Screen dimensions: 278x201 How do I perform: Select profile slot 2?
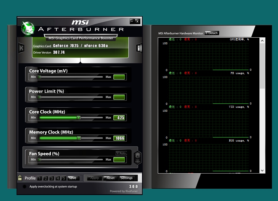click(46, 178)
